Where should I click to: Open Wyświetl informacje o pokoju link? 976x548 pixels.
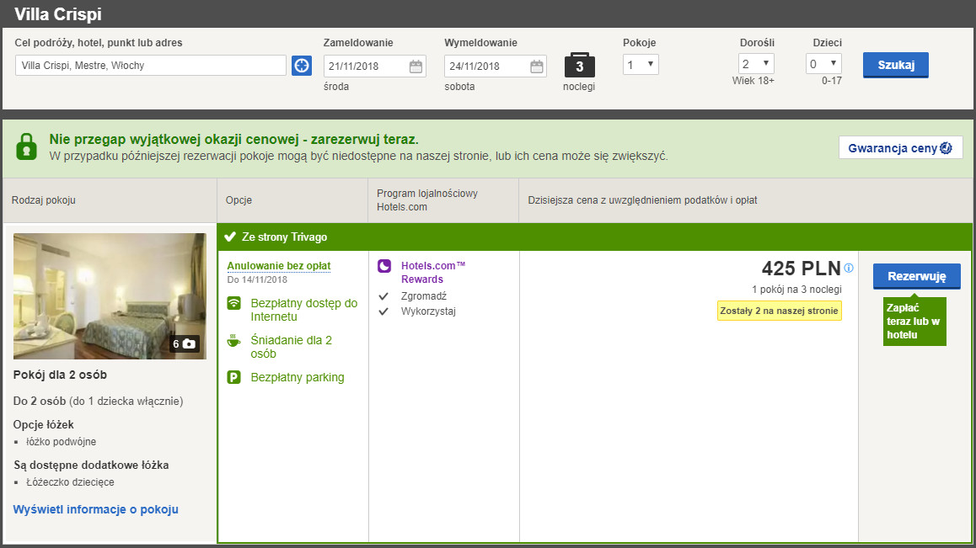[96, 509]
